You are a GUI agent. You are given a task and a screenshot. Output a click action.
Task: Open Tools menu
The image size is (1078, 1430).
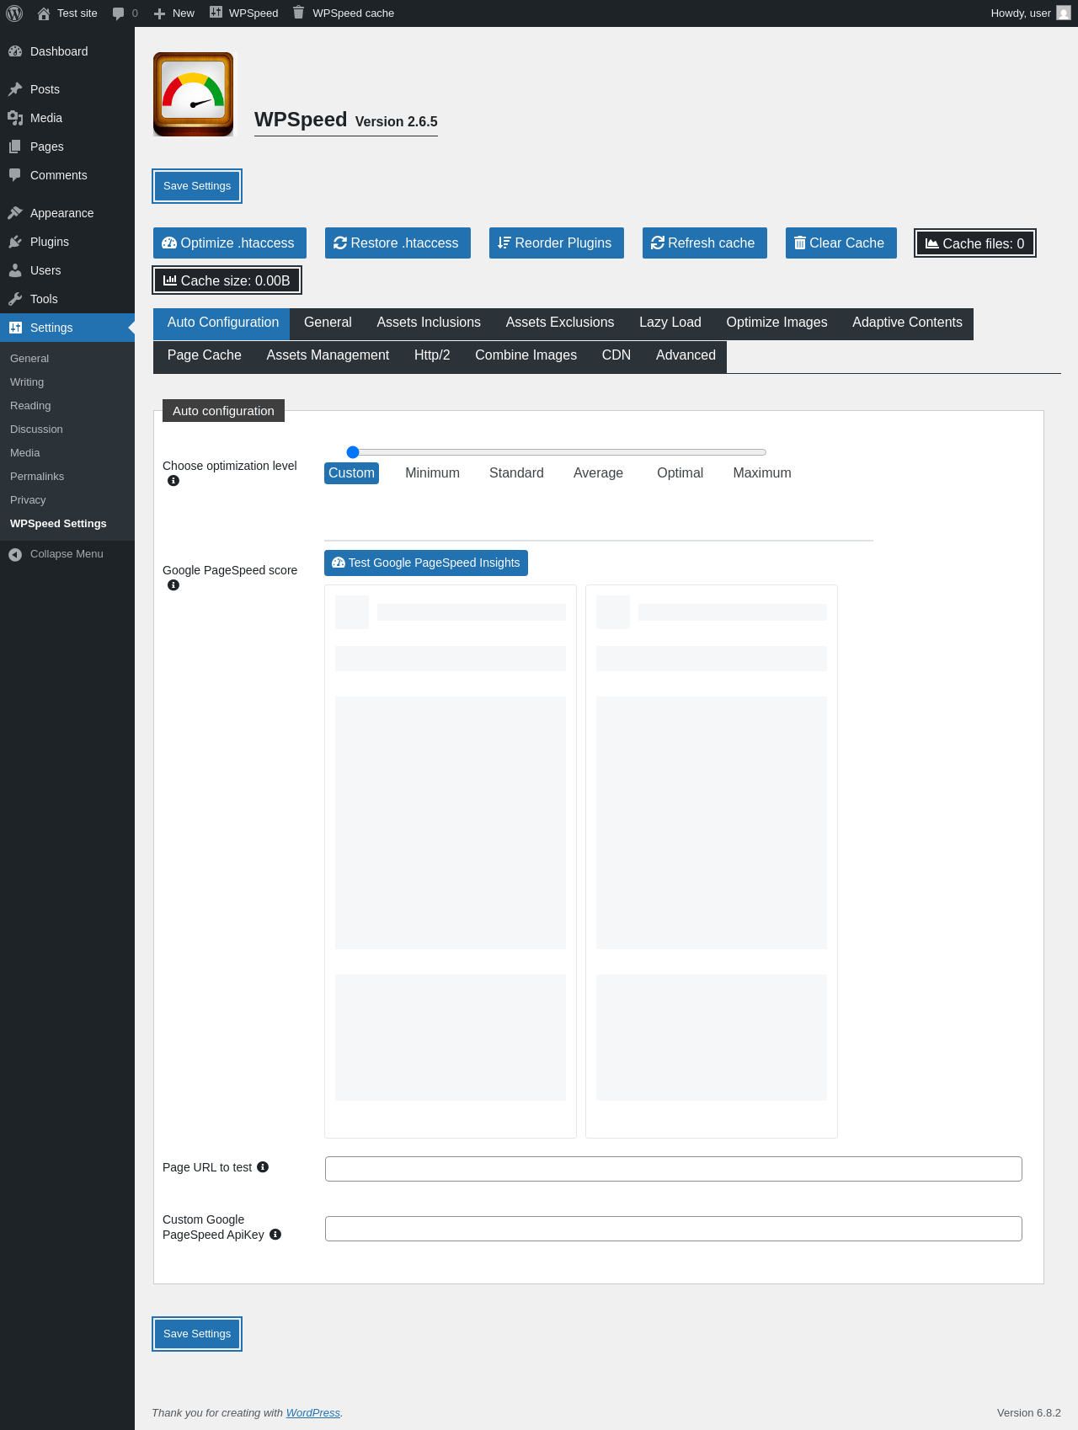click(x=67, y=299)
